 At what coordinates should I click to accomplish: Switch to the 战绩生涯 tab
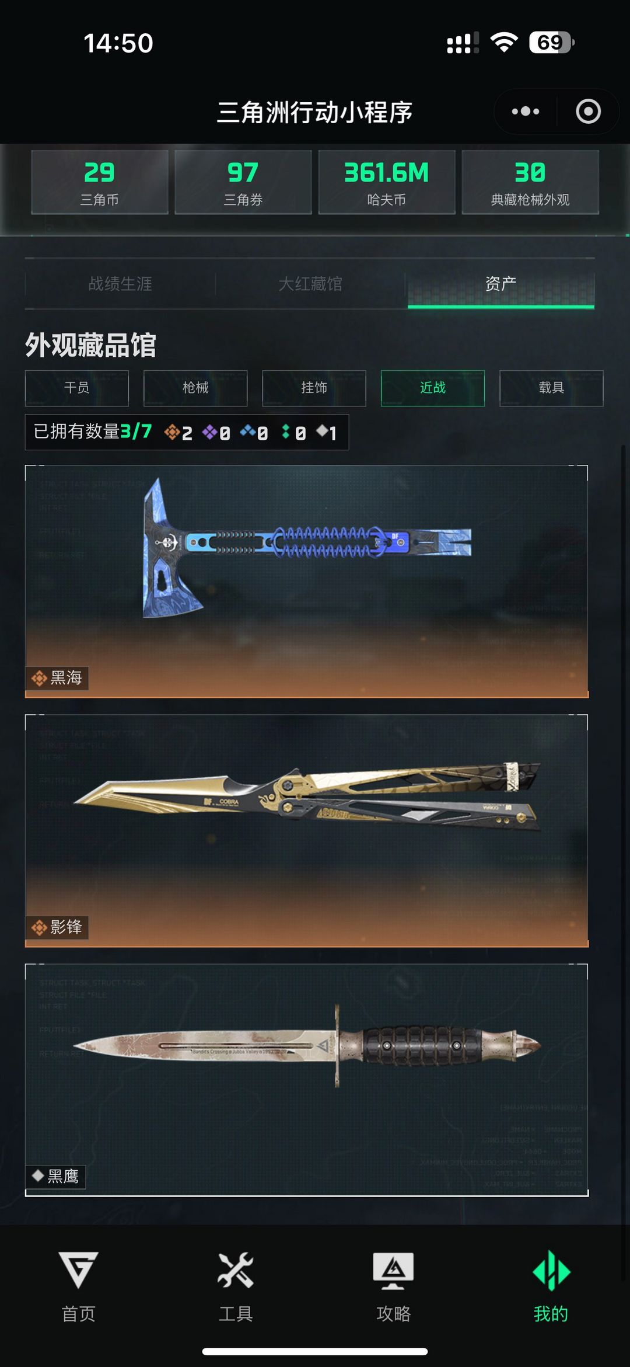point(120,284)
